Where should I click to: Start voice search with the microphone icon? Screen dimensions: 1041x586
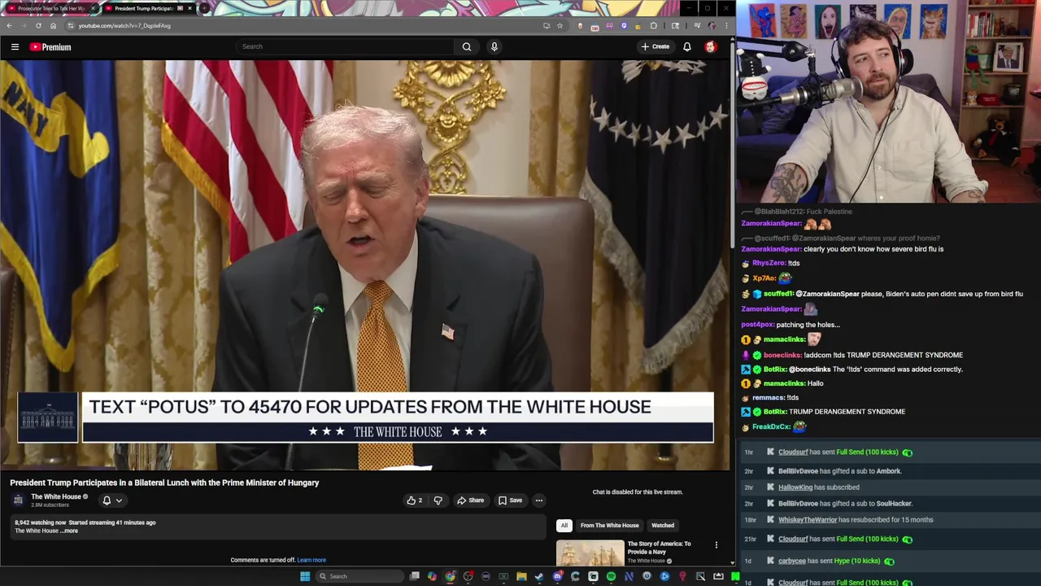494,46
